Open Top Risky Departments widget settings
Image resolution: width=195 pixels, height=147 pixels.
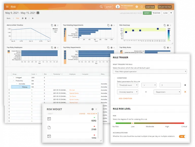tap(111, 48)
